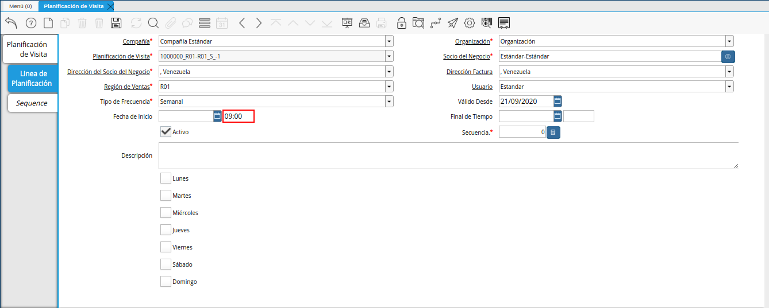Open calendar for Válido Desde

pyautogui.click(x=557, y=102)
